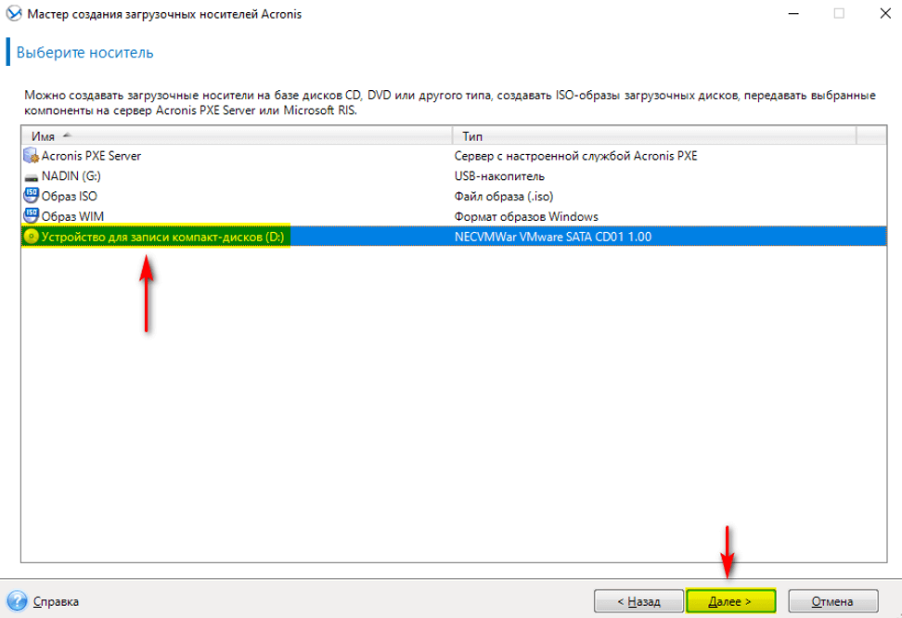The width and height of the screenshot is (902, 618).
Task: Click the USB-накопитель type cell
Action: pos(499,176)
